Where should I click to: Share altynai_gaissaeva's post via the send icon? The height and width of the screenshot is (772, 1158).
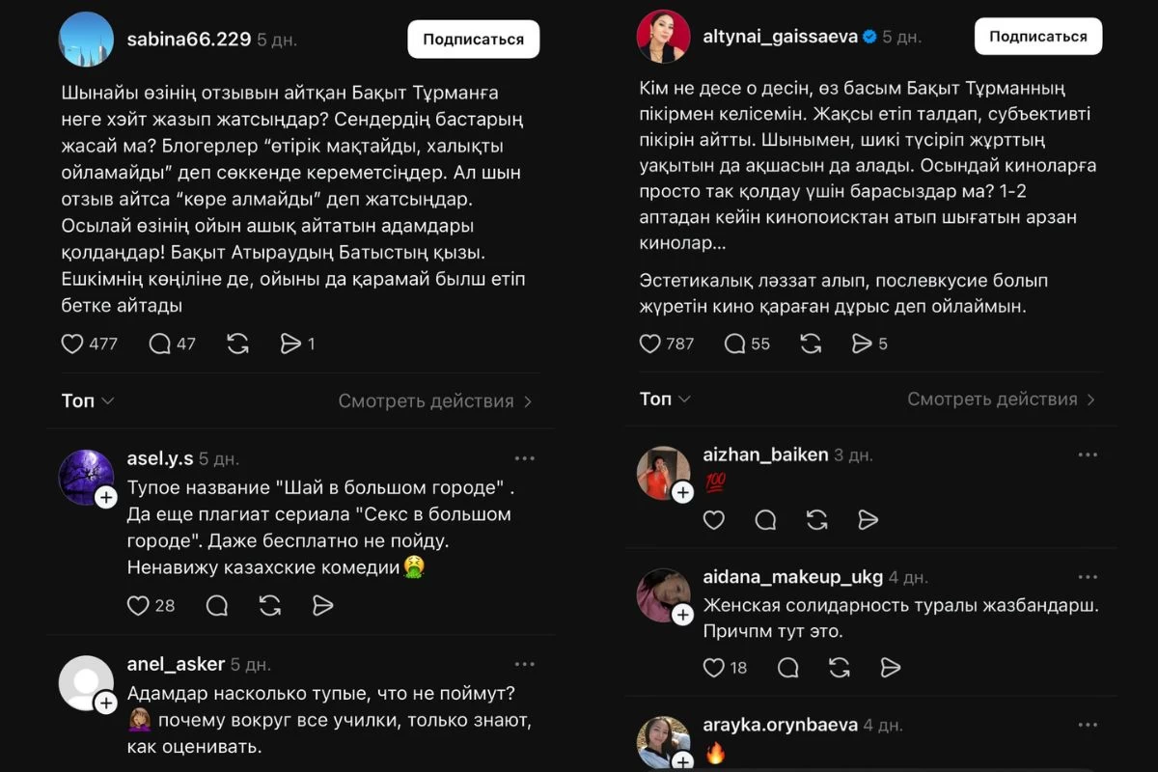click(862, 343)
